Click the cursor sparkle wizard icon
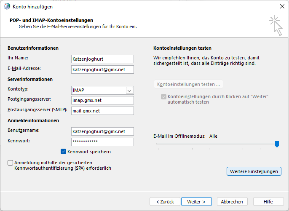 pos(276,25)
